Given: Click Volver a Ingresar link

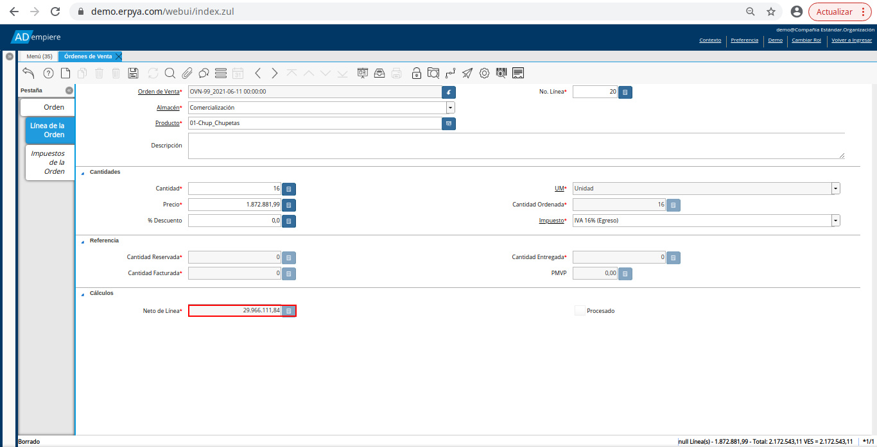Looking at the screenshot, I should point(851,40).
